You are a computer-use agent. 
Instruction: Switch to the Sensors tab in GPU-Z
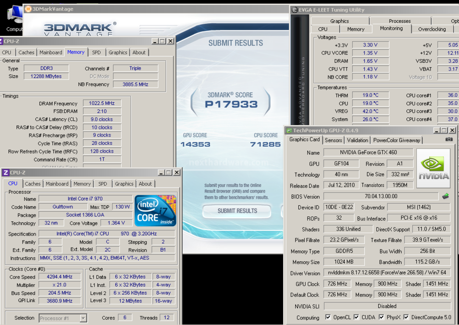pyautogui.click(x=333, y=140)
